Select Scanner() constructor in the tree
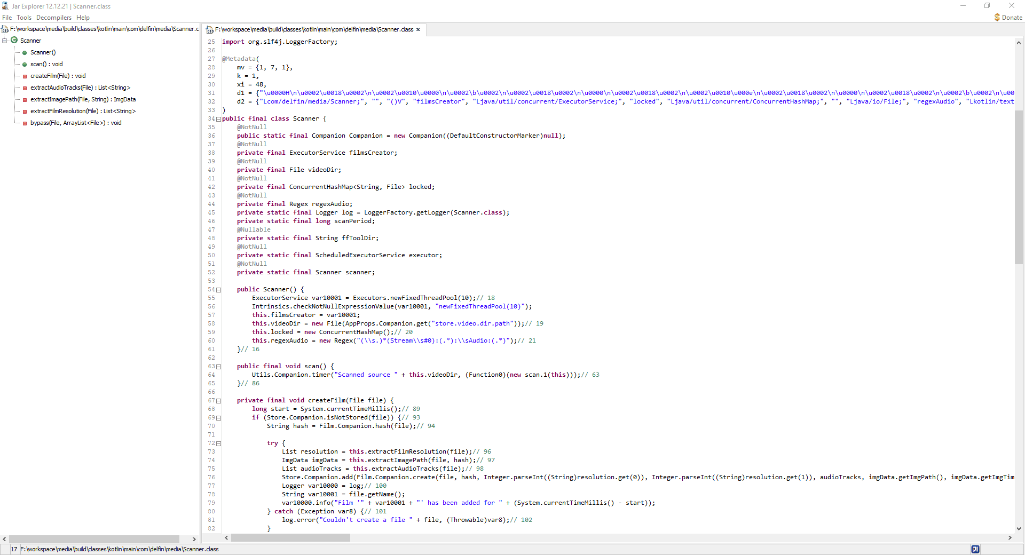Image resolution: width=1025 pixels, height=555 pixels. click(x=43, y=52)
